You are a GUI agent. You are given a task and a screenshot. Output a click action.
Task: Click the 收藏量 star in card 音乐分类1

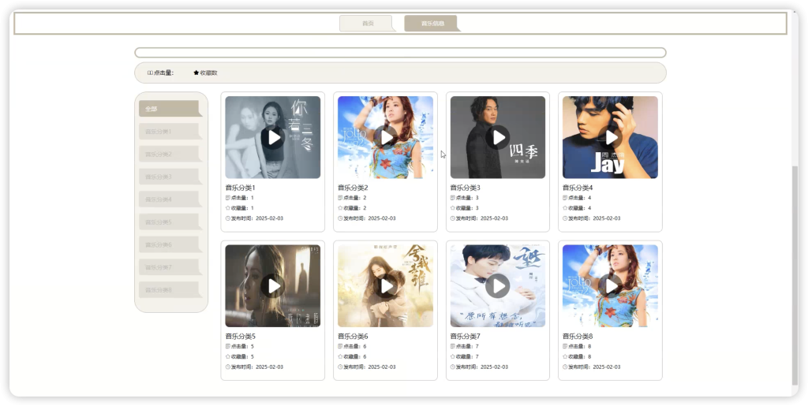(228, 208)
